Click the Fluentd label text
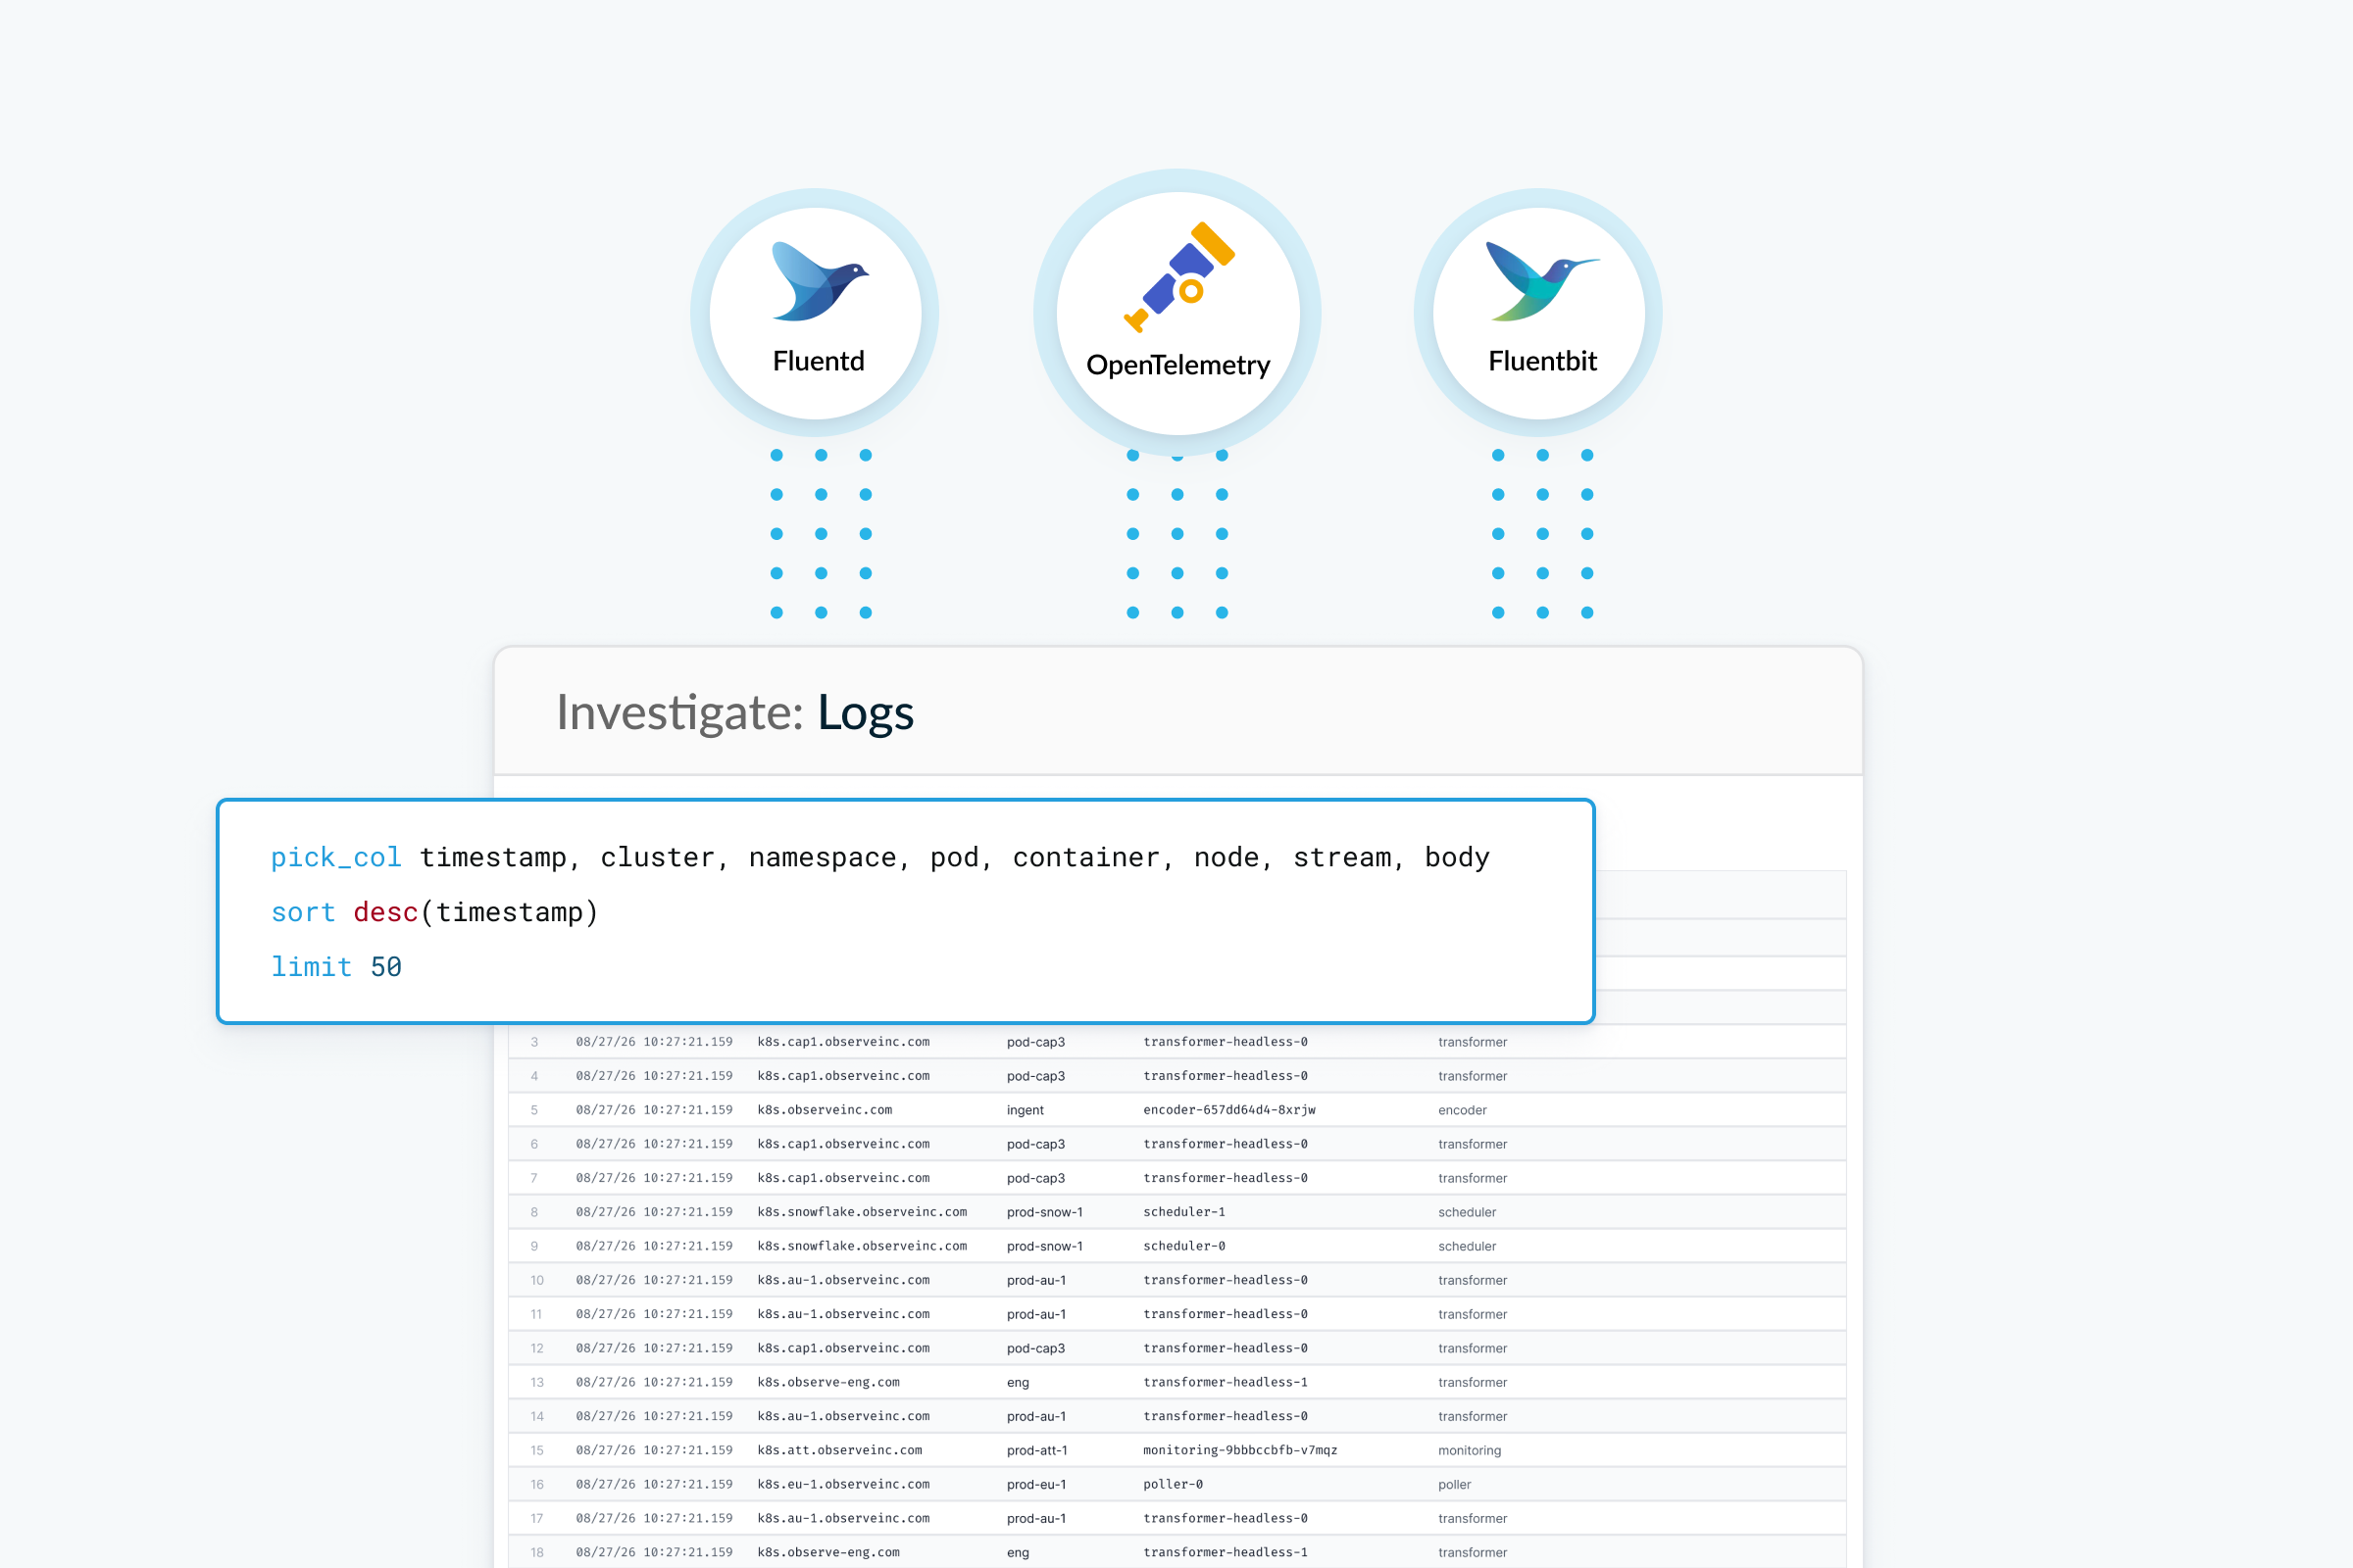 (819, 361)
